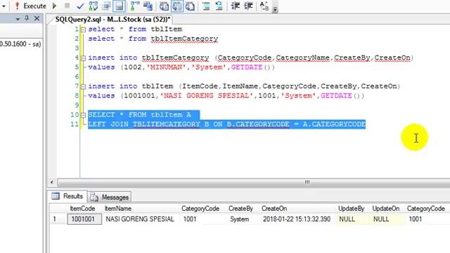Comment out the selected lines
The height and width of the screenshot is (253, 450).
[x=206, y=6]
